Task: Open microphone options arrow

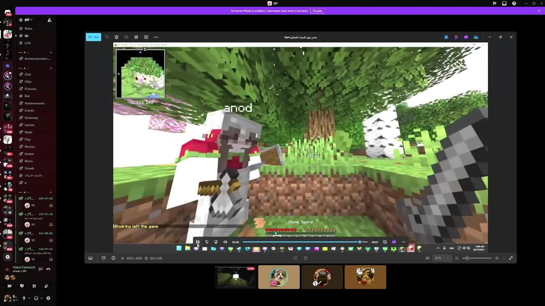Action: (x=29, y=298)
